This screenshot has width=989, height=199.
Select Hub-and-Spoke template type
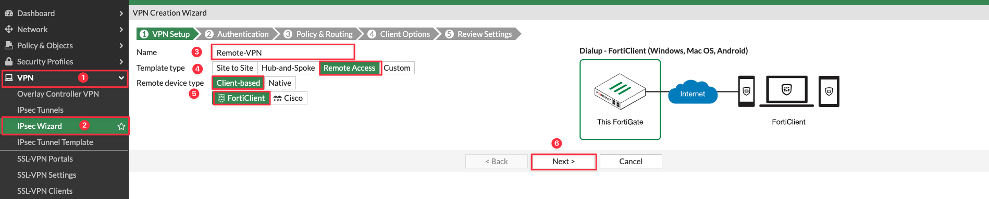pyautogui.click(x=288, y=68)
